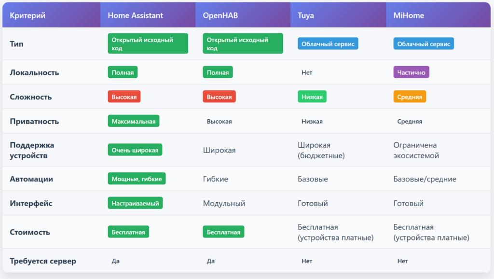The width and height of the screenshot is (494, 279).
Task: Click the Tuya column header
Action: coord(306,15)
